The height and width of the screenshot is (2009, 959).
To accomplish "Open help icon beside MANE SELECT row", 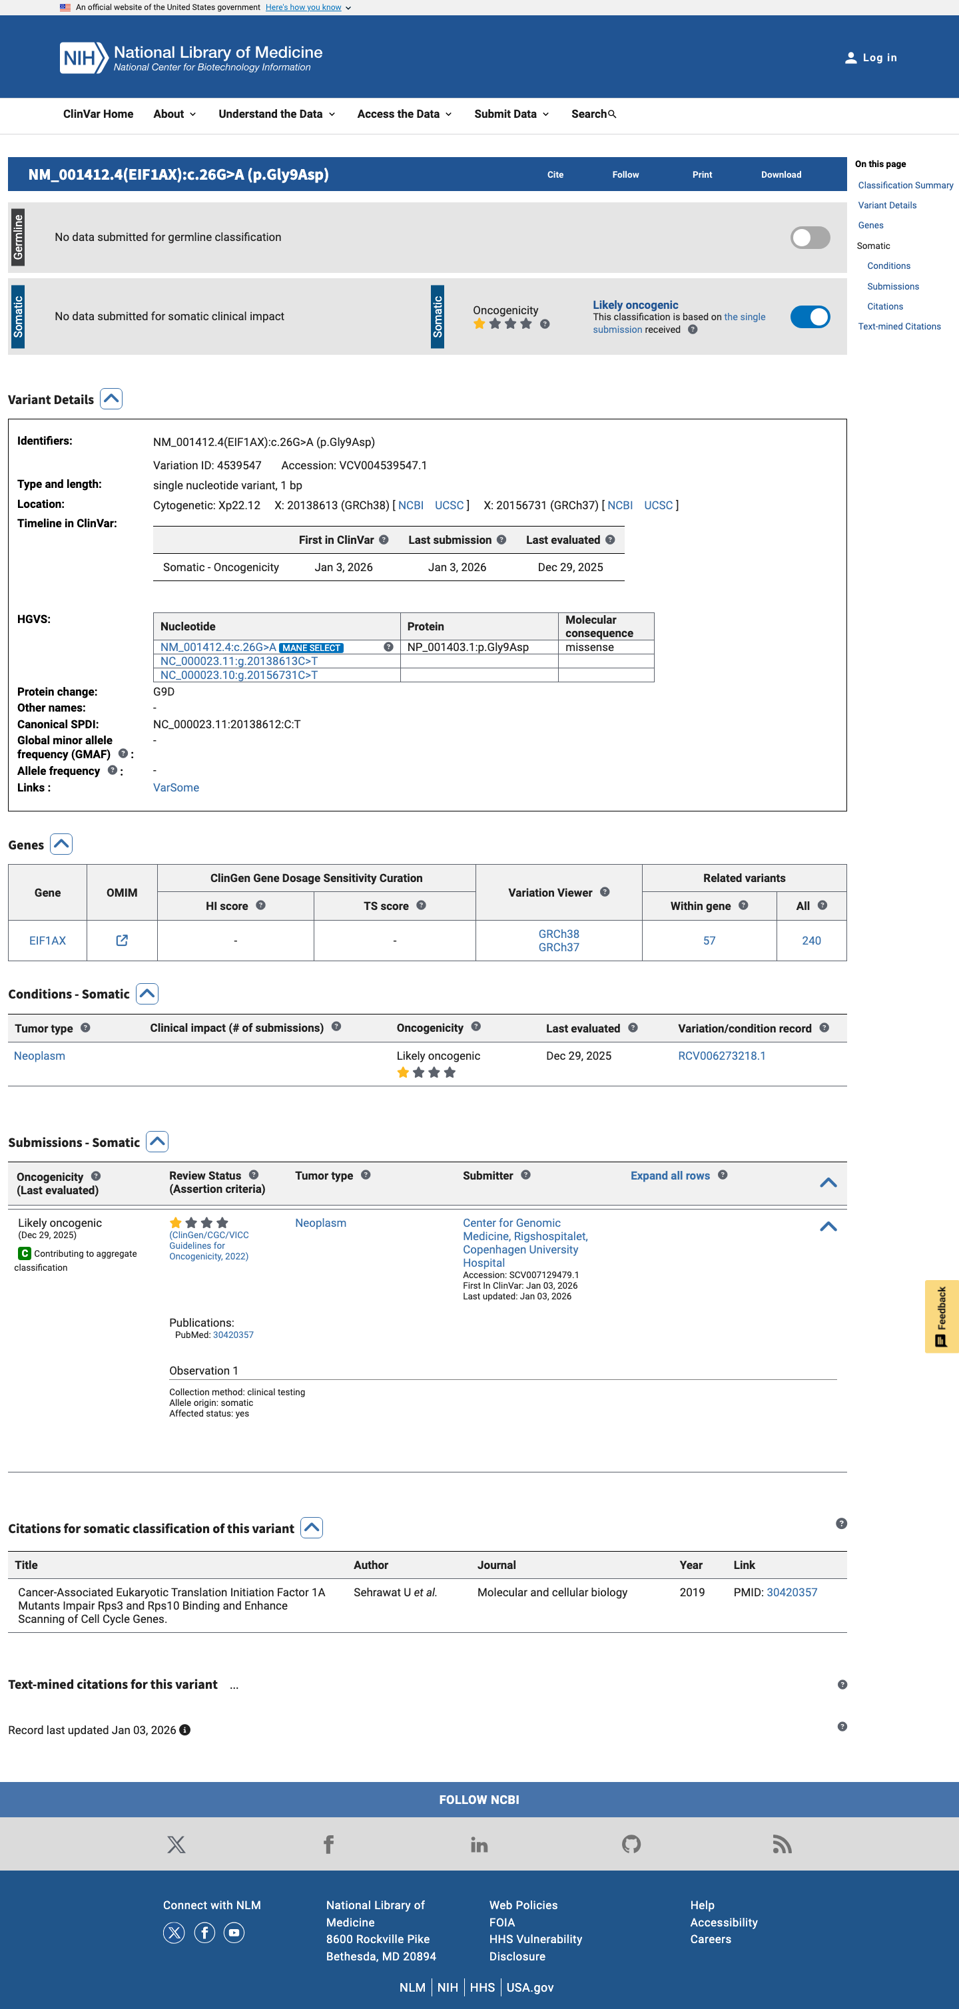I will click(x=388, y=647).
